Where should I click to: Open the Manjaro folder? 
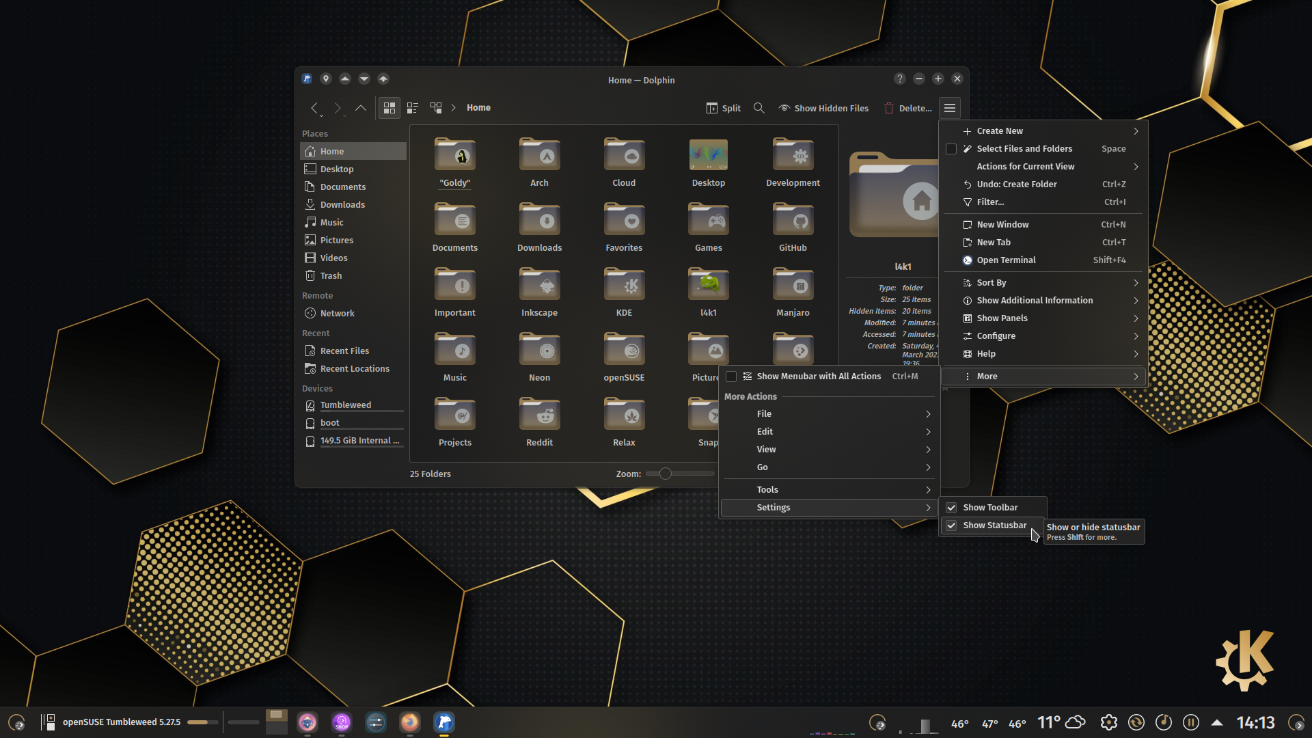[793, 292]
